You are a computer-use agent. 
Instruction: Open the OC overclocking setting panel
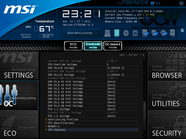[19, 95]
